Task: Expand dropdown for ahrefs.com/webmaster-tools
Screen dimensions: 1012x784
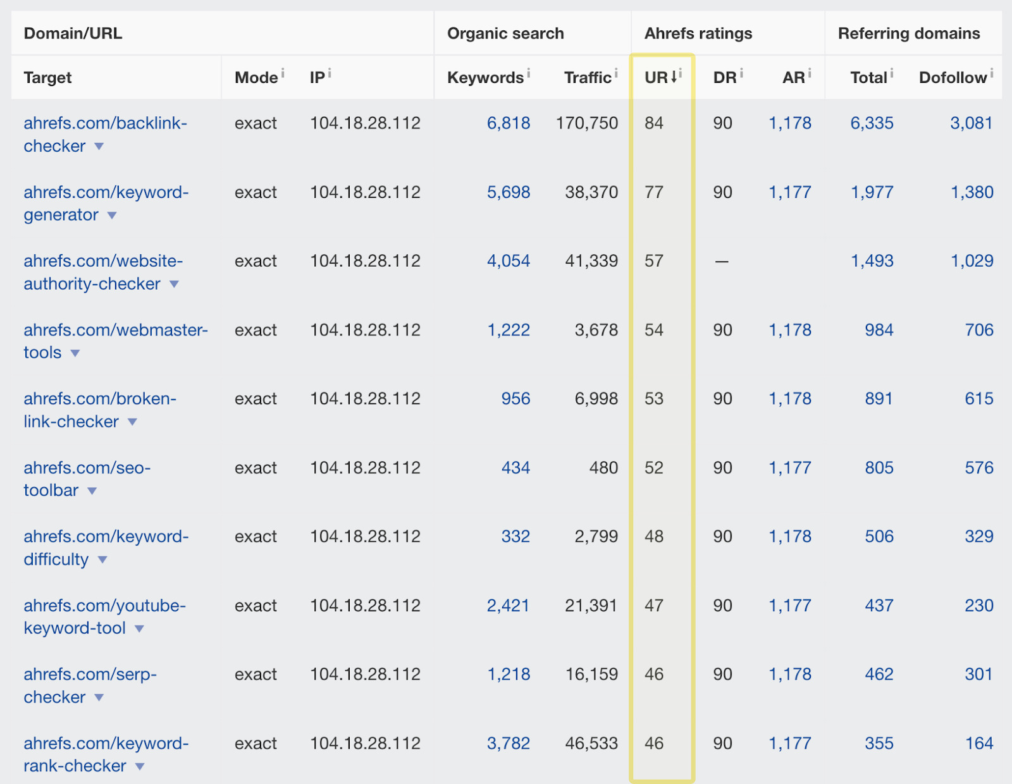Action: click(x=75, y=353)
